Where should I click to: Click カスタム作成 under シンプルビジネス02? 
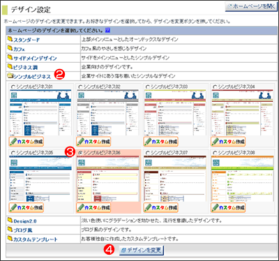pos(93,142)
